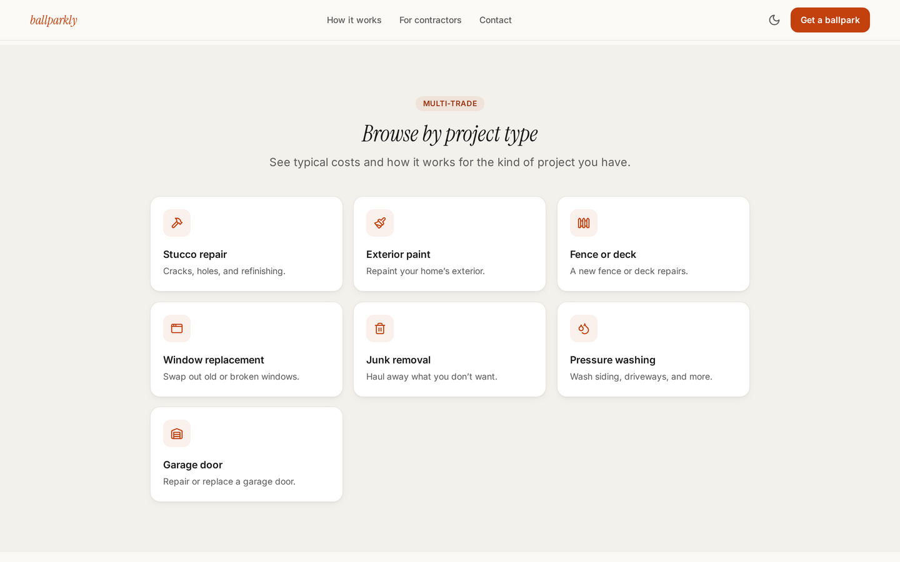Go to For contractors in the navigation
The width and height of the screenshot is (900, 562).
[x=430, y=20]
